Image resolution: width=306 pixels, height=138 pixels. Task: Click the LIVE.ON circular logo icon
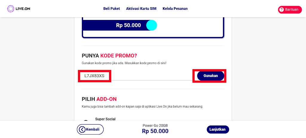click(11, 9)
